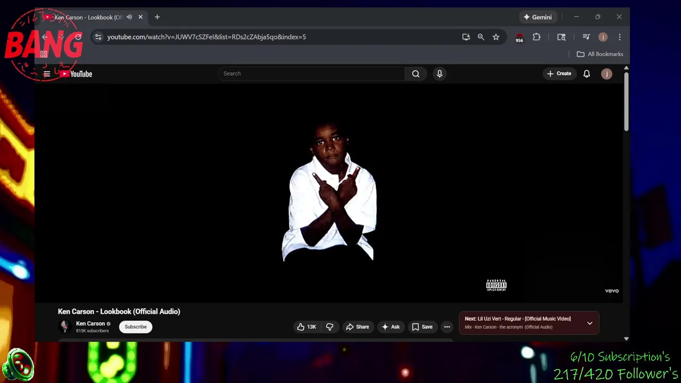Viewport: 681px width, 383px height.
Task: Open media controls music-note icon
Action: point(586,37)
